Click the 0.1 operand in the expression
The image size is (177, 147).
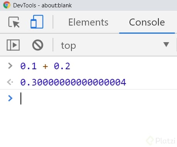pyautogui.click(x=29, y=66)
